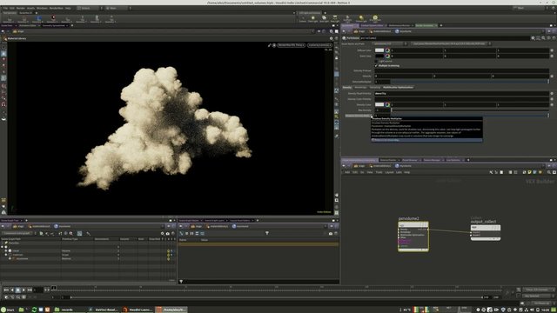Open the records folder taskbar item
Image resolution: width=557 pixels, height=313 pixels.
point(70,310)
